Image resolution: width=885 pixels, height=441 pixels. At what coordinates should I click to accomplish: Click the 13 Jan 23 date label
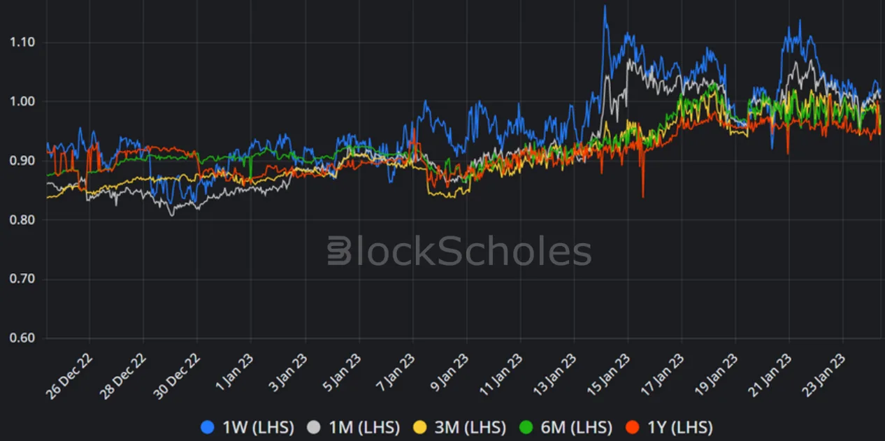click(554, 373)
